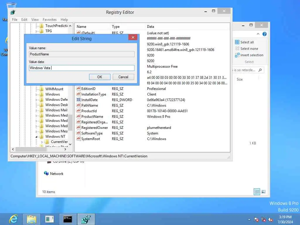
Task: Select the InstallDate DWORD value icon
Action: [79, 100]
